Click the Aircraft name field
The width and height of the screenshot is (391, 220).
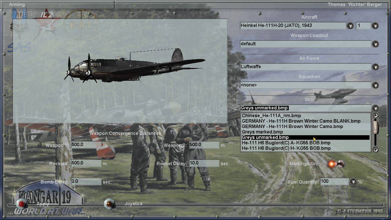pos(293,26)
